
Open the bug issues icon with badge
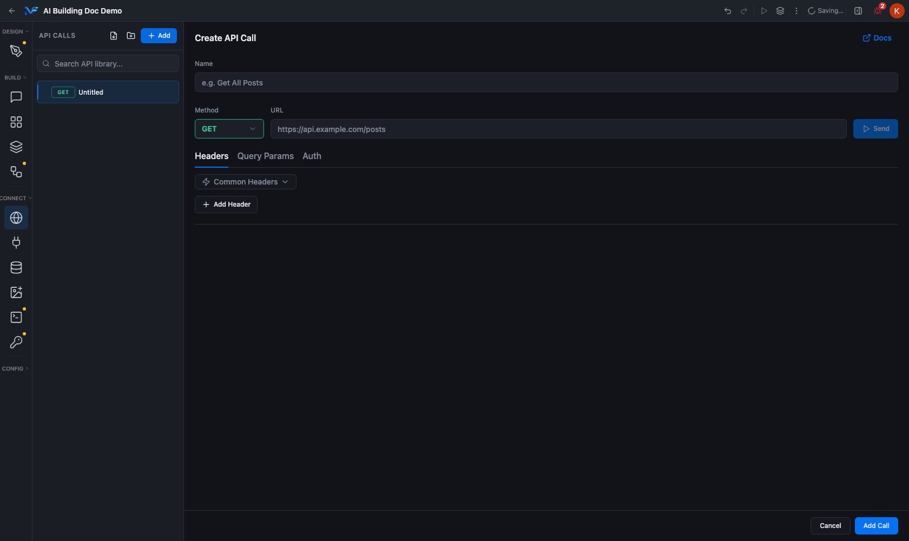point(878,10)
